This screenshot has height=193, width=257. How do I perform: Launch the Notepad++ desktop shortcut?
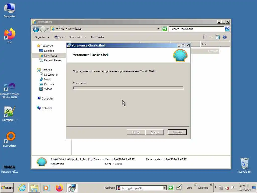click(x=10, y=114)
